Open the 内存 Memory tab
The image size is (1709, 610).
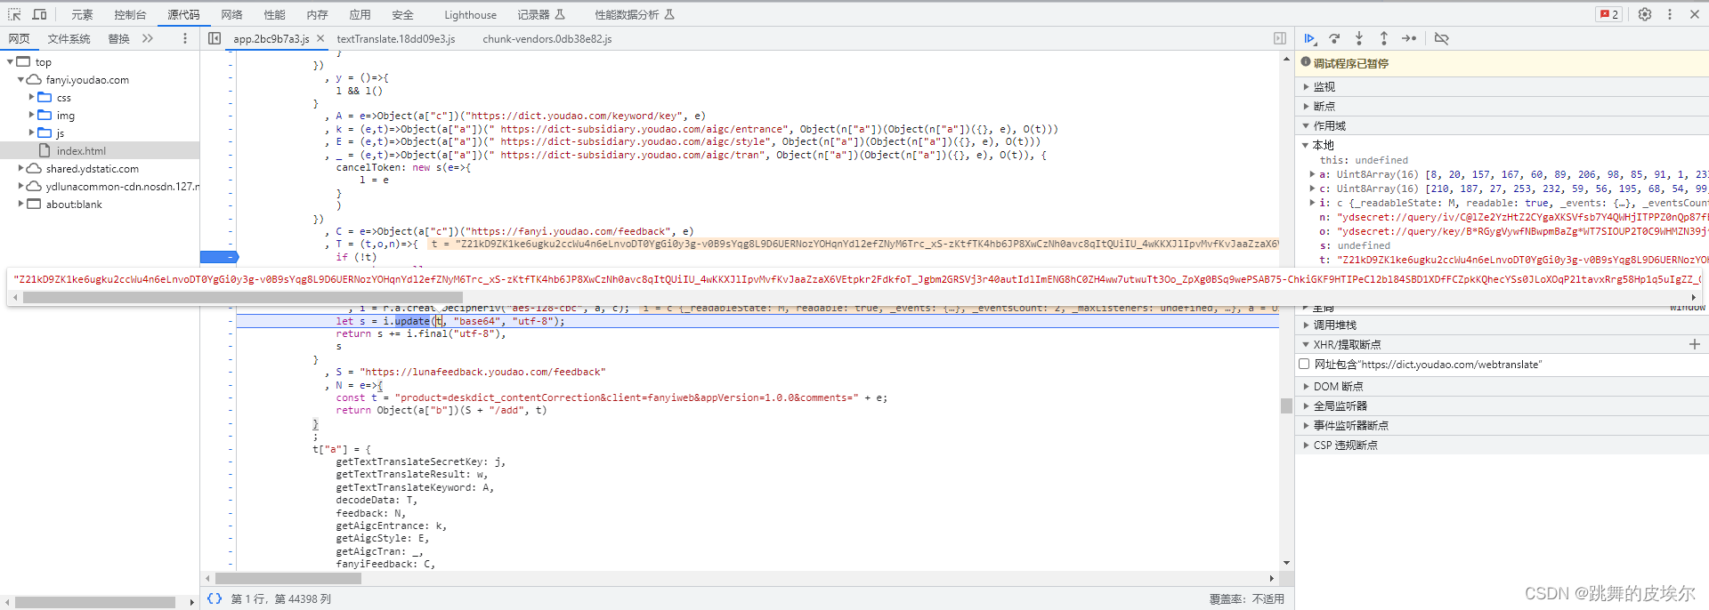(x=317, y=14)
